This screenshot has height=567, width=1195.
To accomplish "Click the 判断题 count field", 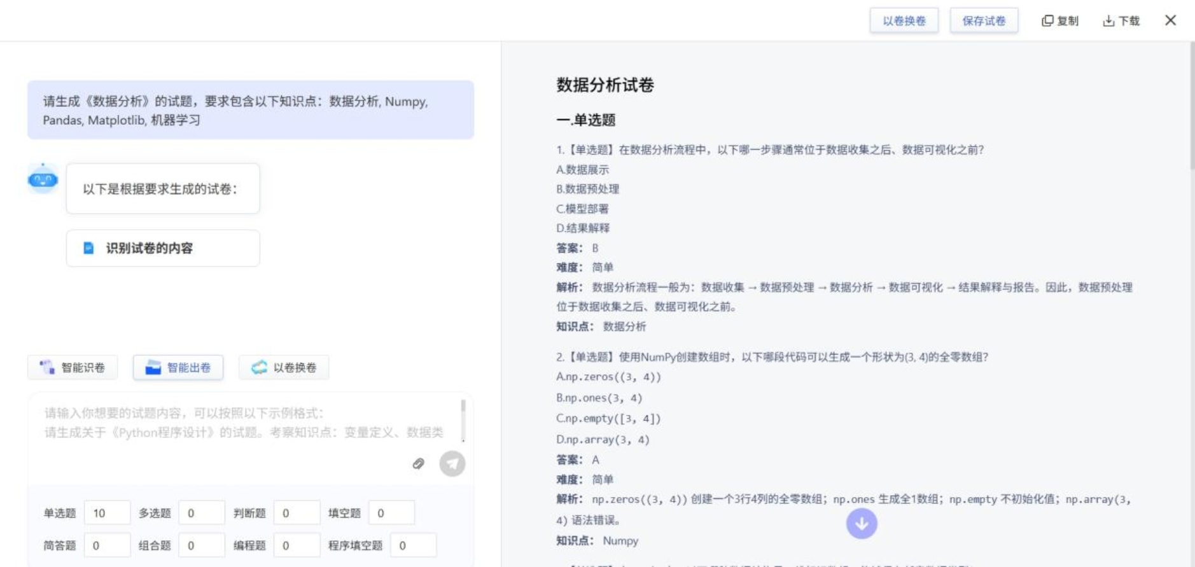I will pos(296,513).
